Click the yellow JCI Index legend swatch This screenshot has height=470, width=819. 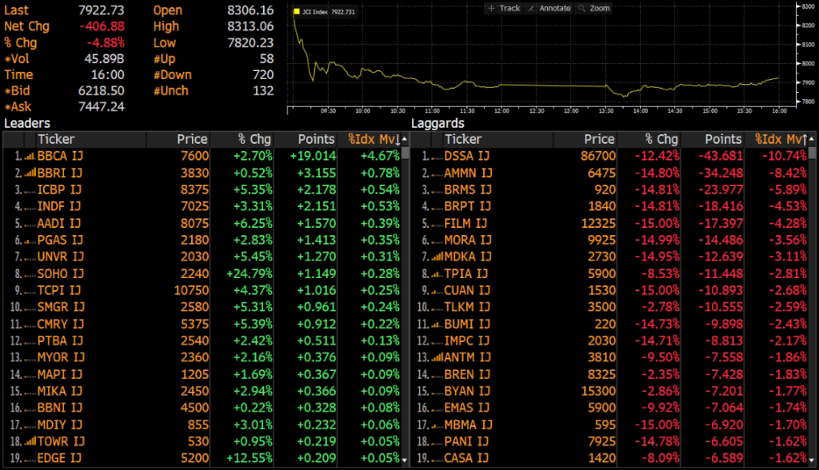click(296, 12)
